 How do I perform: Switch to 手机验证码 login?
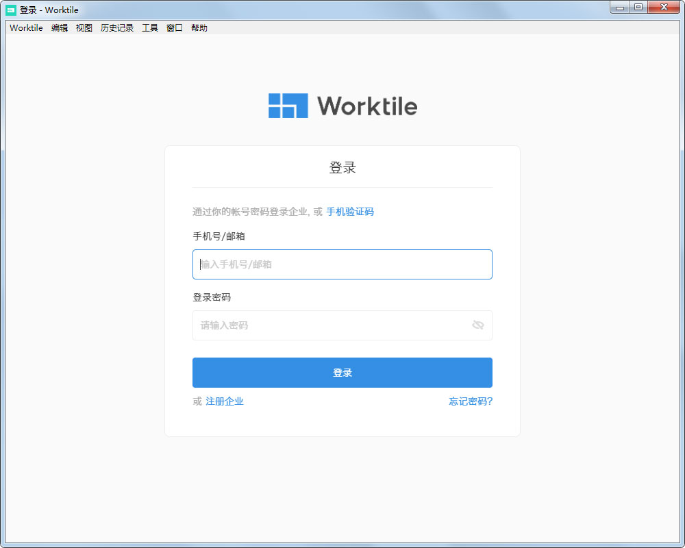click(350, 212)
